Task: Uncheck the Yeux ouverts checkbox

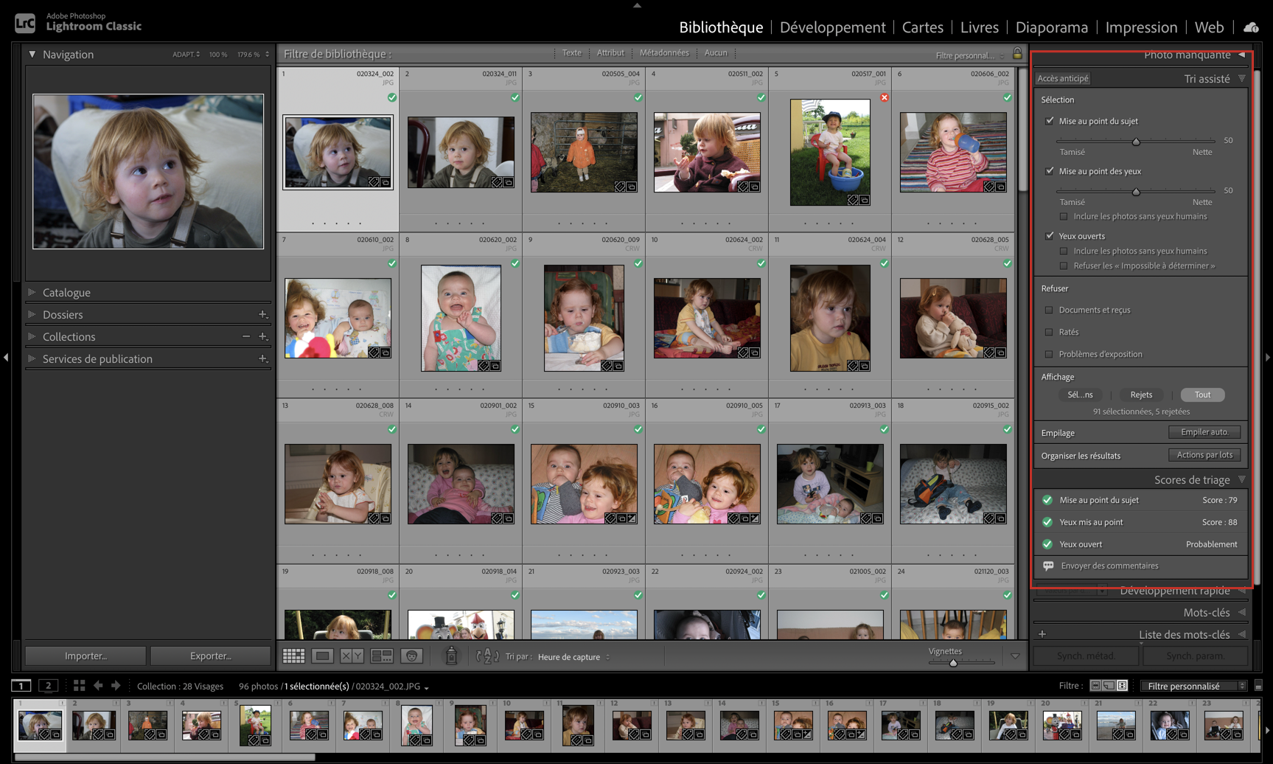Action: tap(1050, 236)
